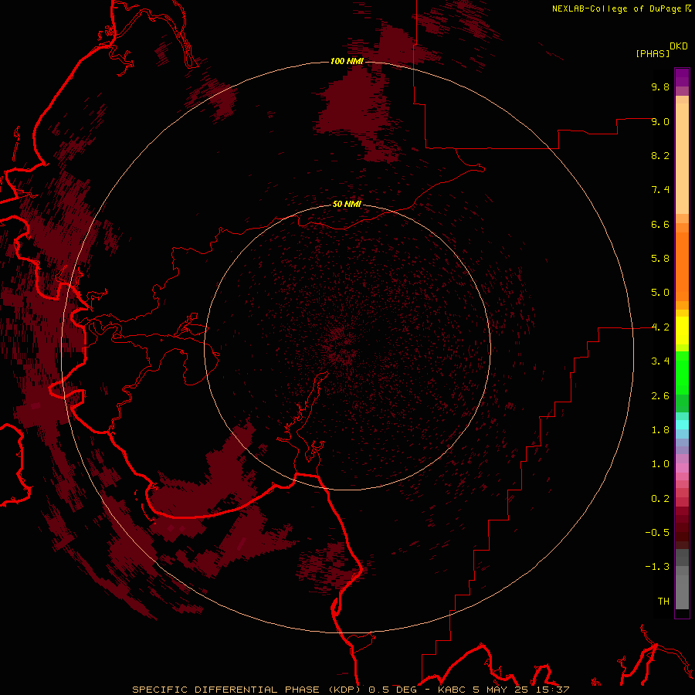Click the [PHAS] legend label
The width and height of the screenshot is (695, 695).
653,54
